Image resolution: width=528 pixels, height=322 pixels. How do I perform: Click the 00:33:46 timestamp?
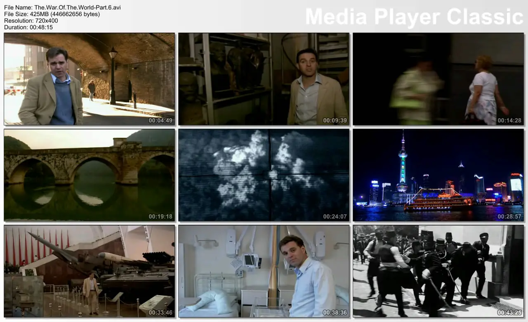click(160, 313)
